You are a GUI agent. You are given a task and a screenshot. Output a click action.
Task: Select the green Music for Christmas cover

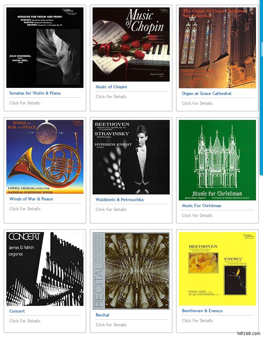coord(217,160)
